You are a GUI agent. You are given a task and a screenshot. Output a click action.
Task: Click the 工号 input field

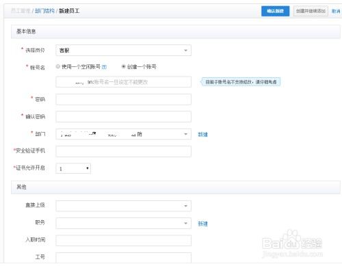click(123, 258)
